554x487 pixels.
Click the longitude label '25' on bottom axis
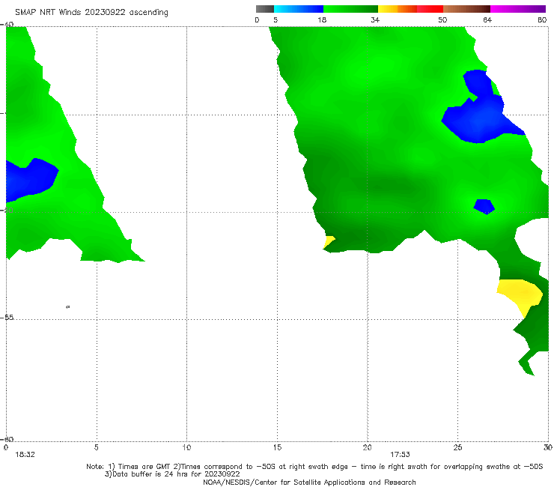[457, 448]
